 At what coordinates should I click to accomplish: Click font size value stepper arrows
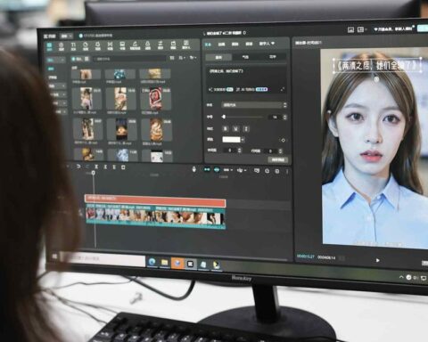coord(285,118)
